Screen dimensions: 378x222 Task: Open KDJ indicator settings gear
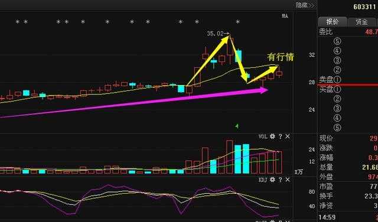(x=272, y=180)
